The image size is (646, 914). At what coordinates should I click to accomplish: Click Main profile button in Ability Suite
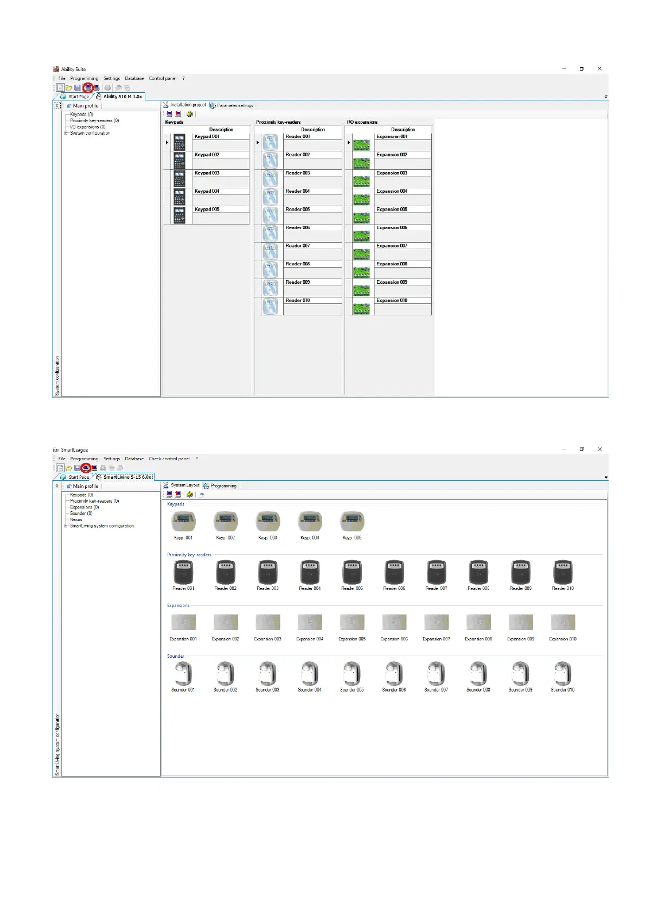[82, 106]
